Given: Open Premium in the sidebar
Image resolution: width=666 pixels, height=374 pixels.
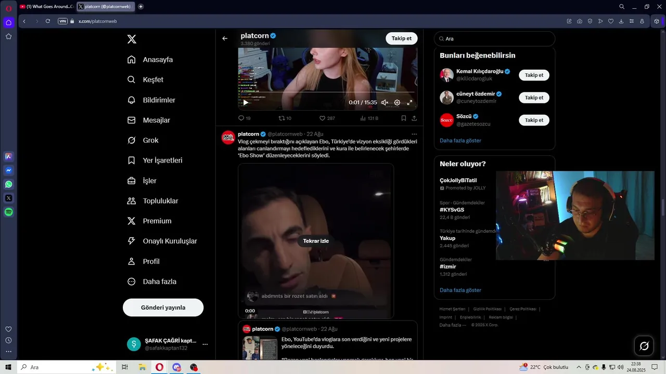Looking at the screenshot, I should coord(149,221).
